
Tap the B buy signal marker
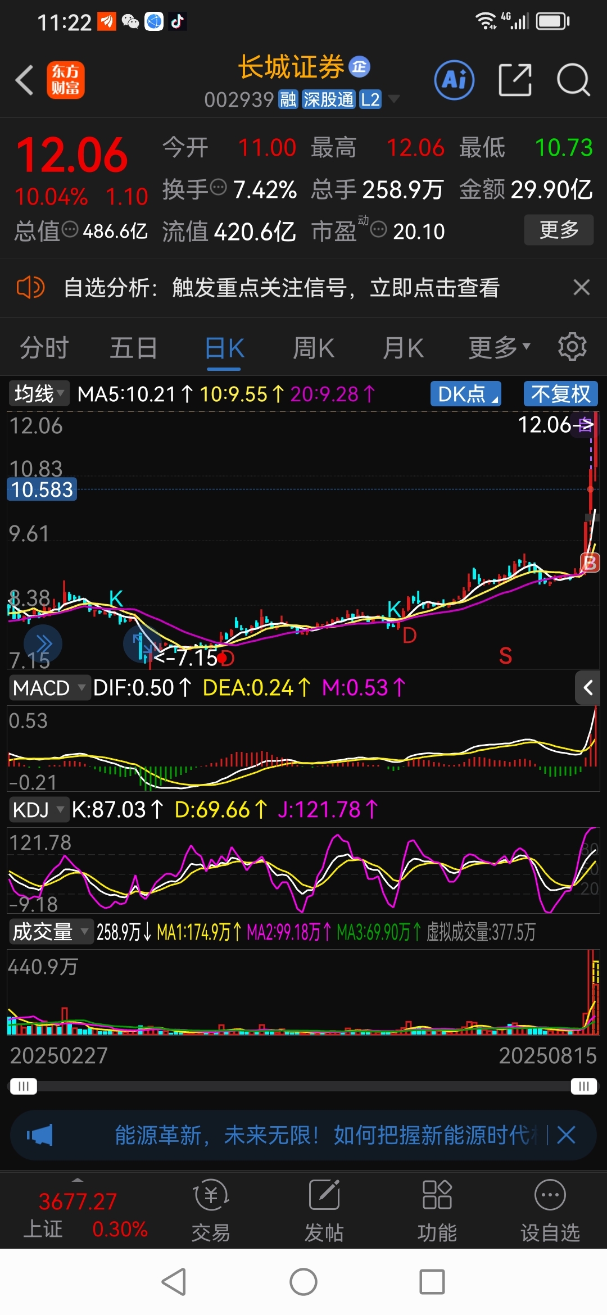click(590, 563)
